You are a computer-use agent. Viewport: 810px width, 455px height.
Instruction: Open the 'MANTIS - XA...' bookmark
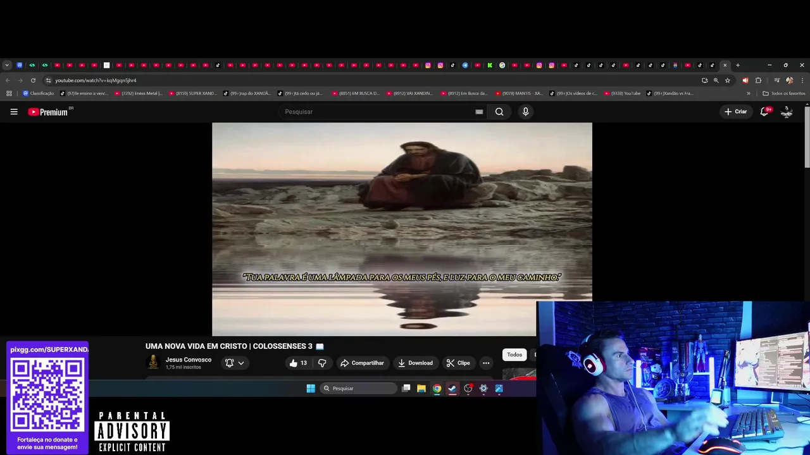click(519, 94)
